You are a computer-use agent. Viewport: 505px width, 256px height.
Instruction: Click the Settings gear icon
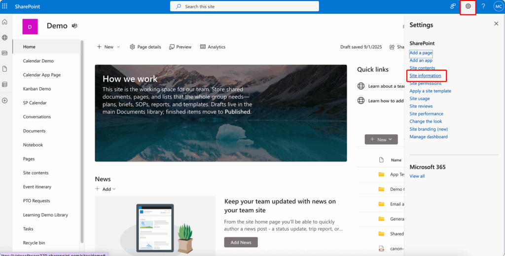468,6
